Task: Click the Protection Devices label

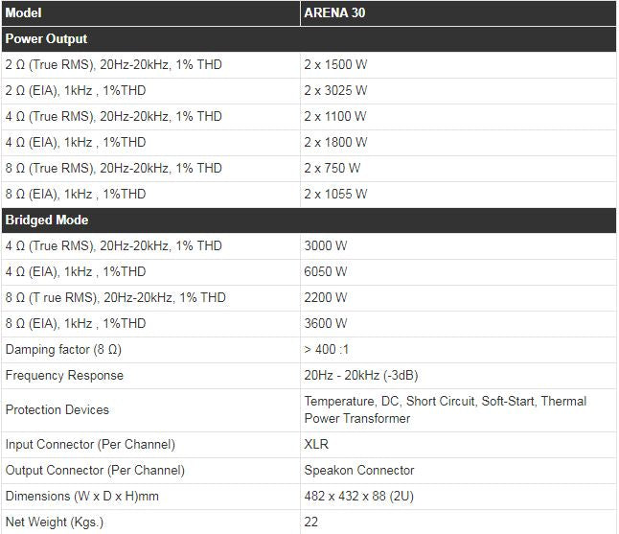Action: [57, 410]
